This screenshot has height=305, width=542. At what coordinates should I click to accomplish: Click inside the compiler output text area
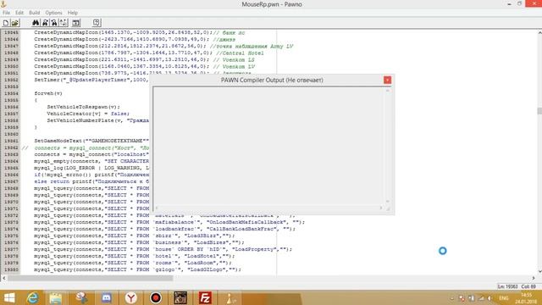click(269, 146)
